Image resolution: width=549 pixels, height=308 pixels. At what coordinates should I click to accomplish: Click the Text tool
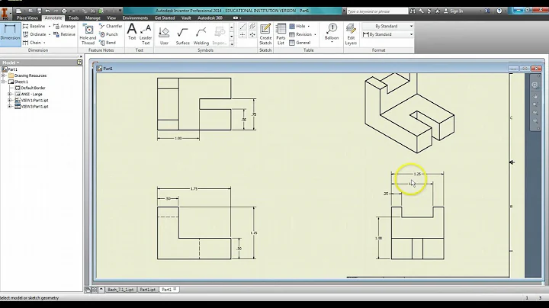pos(132,32)
